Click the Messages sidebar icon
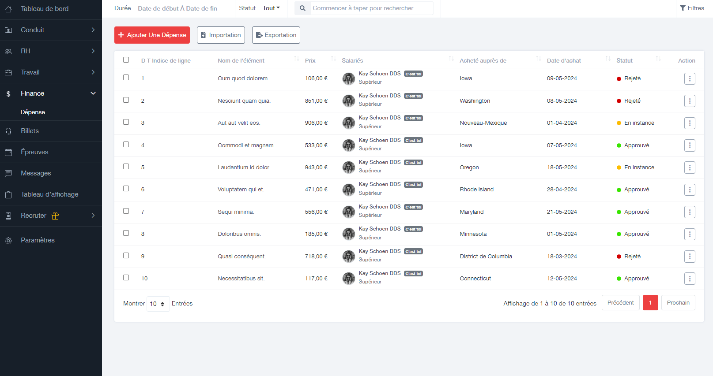 click(x=8, y=174)
